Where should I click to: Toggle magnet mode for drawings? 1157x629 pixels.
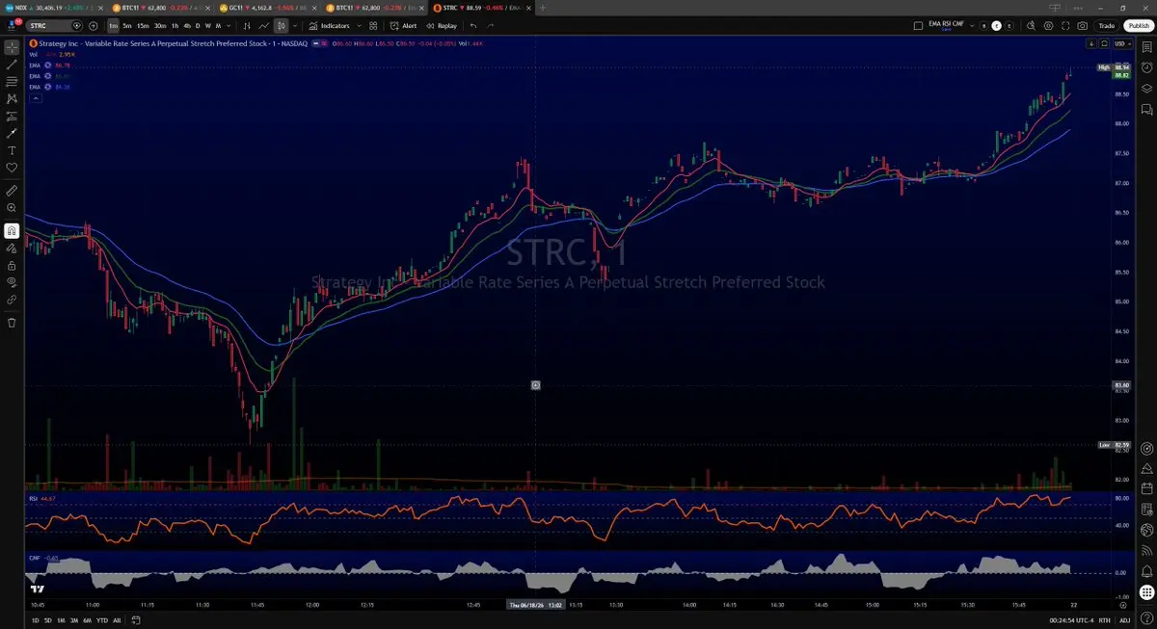(12, 230)
